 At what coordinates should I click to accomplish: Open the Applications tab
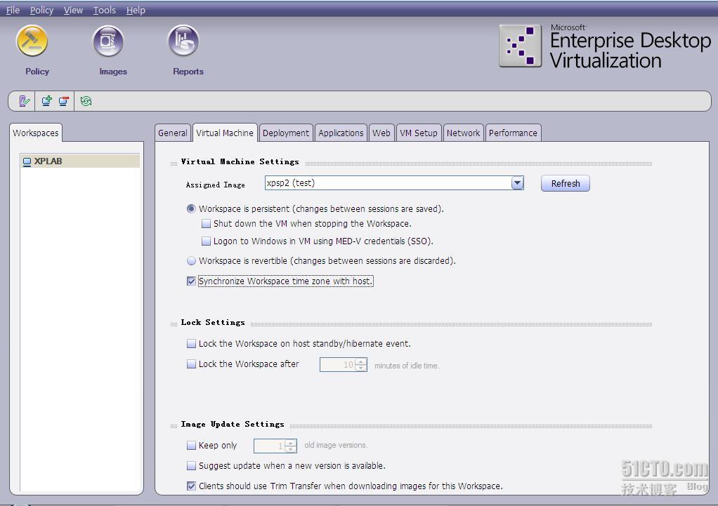pos(341,133)
